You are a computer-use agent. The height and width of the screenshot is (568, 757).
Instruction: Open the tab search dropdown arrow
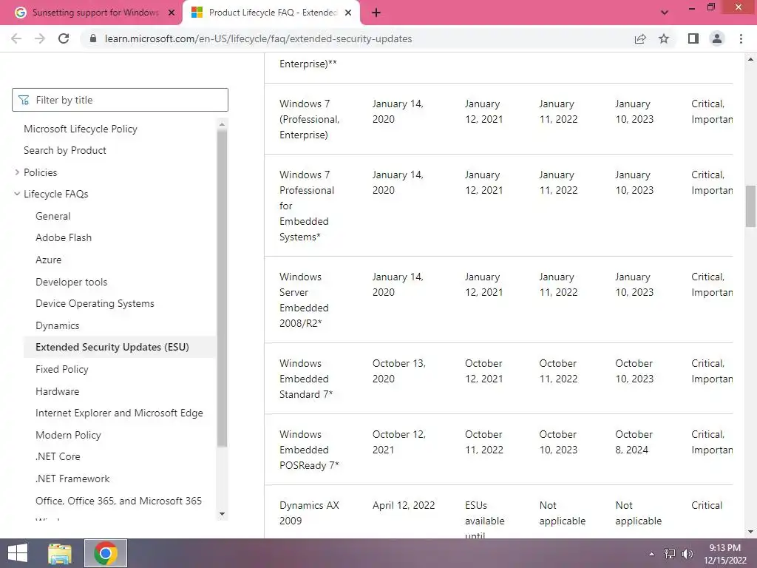click(665, 13)
